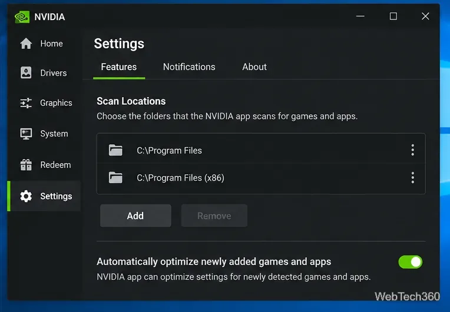Click the folder icon for C:\Program Files
Screen dimensions: 450x312
click(x=115, y=150)
